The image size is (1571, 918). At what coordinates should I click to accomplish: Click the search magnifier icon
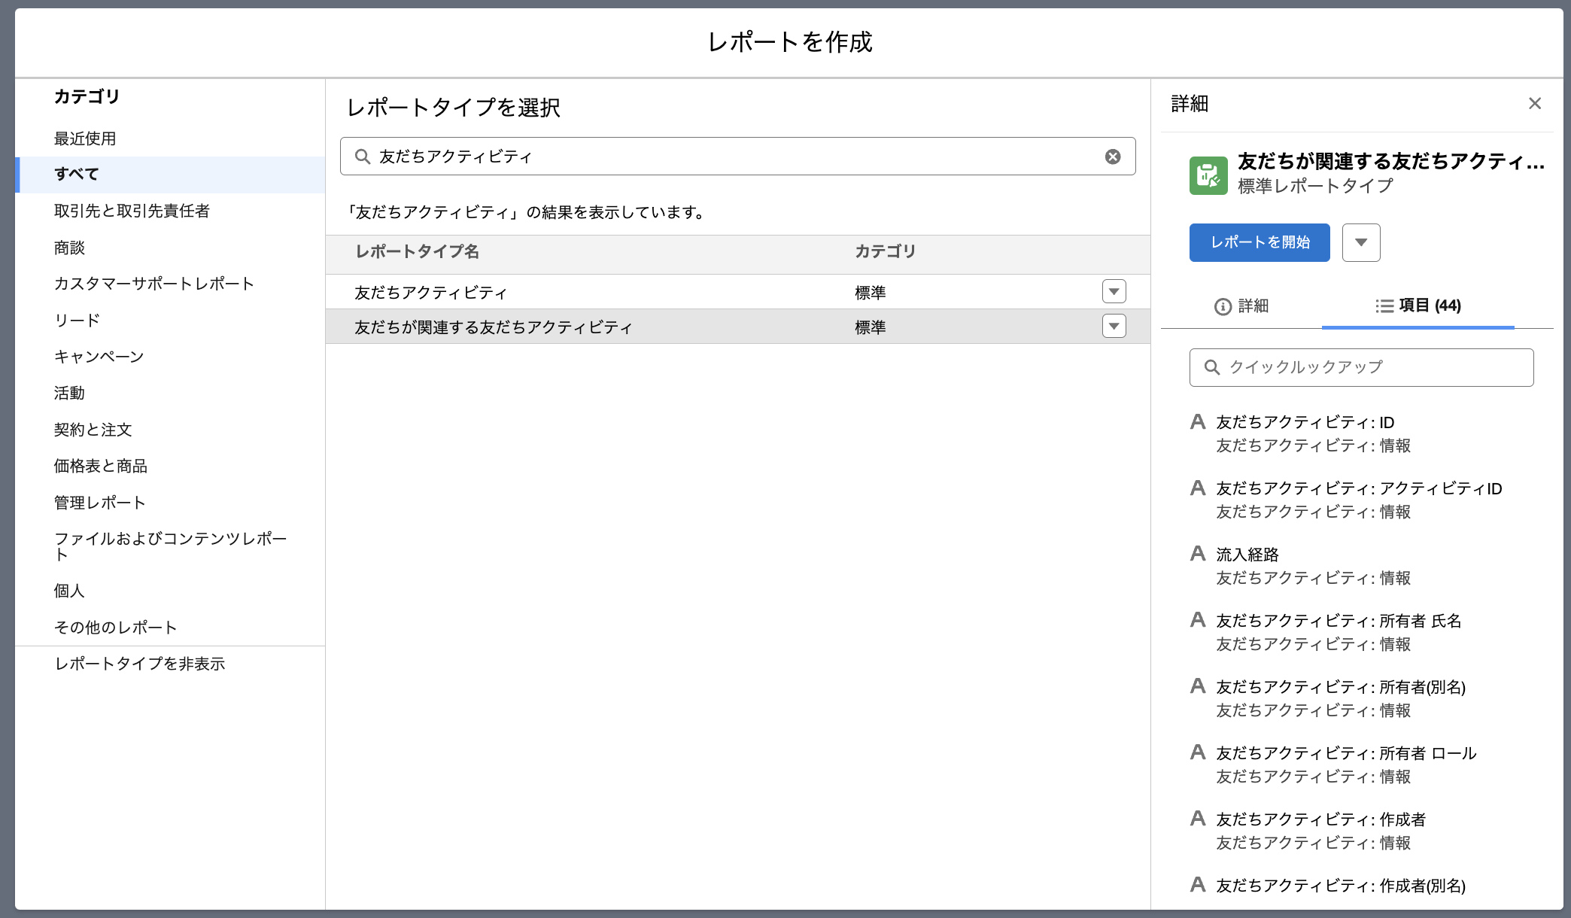click(363, 157)
